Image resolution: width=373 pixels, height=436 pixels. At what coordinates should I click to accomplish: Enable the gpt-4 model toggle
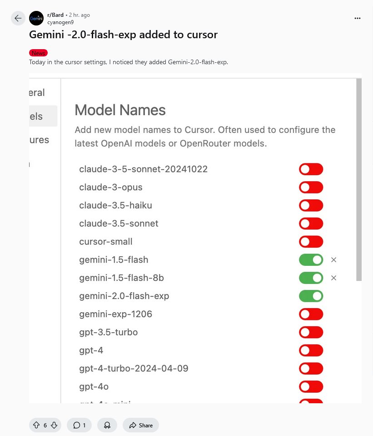point(311,350)
